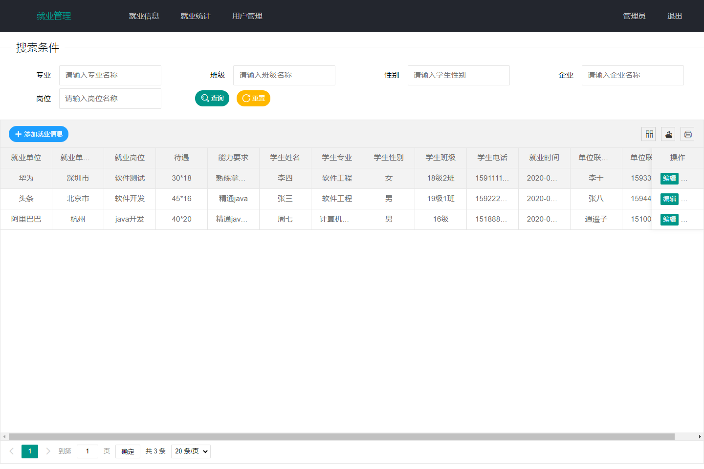Open the 用户管理 menu
The height and width of the screenshot is (469, 704).
click(247, 16)
